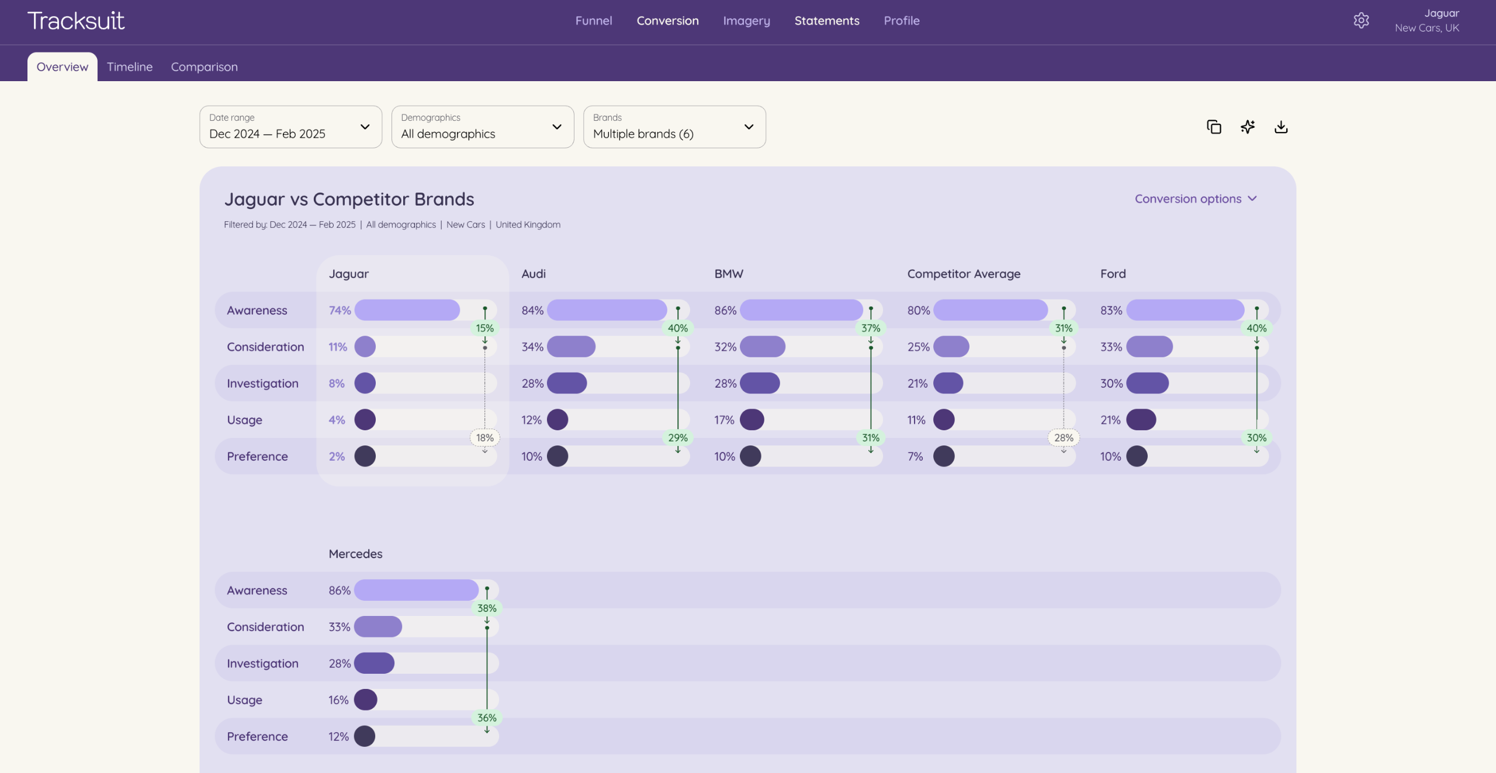Screen dimensions: 1496x773
Task: Go to the Funnel page
Action: 593,21
